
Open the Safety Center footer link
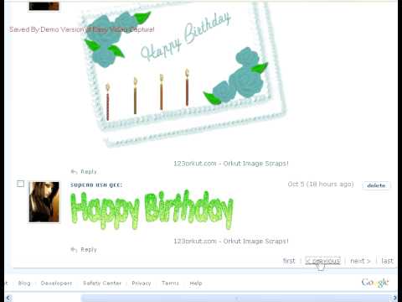pyautogui.click(x=102, y=283)
